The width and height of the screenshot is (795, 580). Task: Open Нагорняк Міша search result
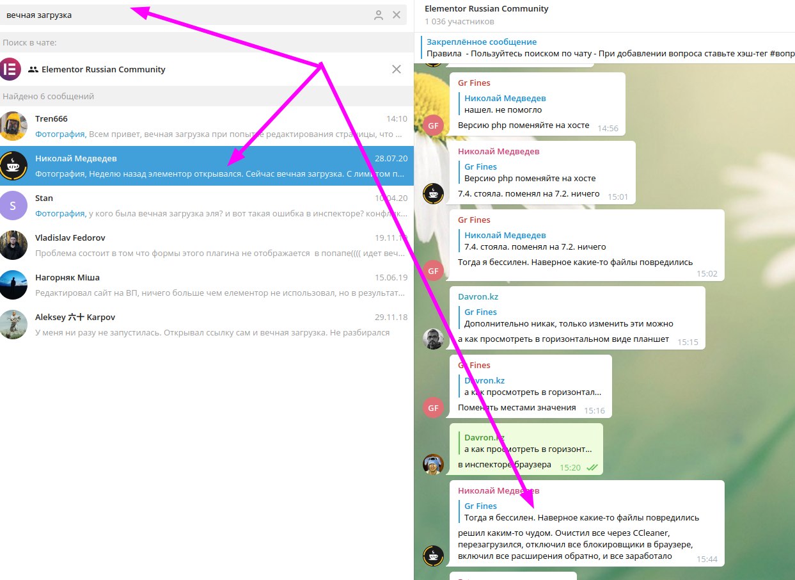click(x=207, y=285)
